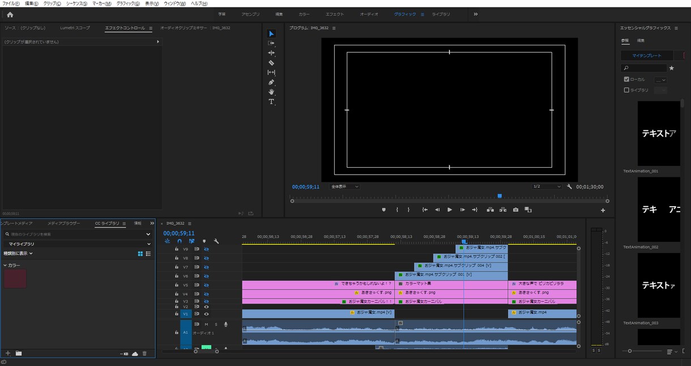Hide track V1 output
Viewport: 691px width, 366px height.
(206, 314)
